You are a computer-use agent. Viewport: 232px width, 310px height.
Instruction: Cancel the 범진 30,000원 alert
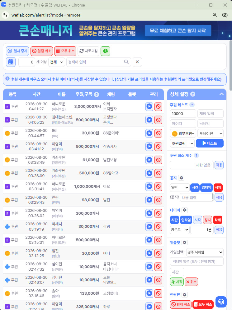158,253
